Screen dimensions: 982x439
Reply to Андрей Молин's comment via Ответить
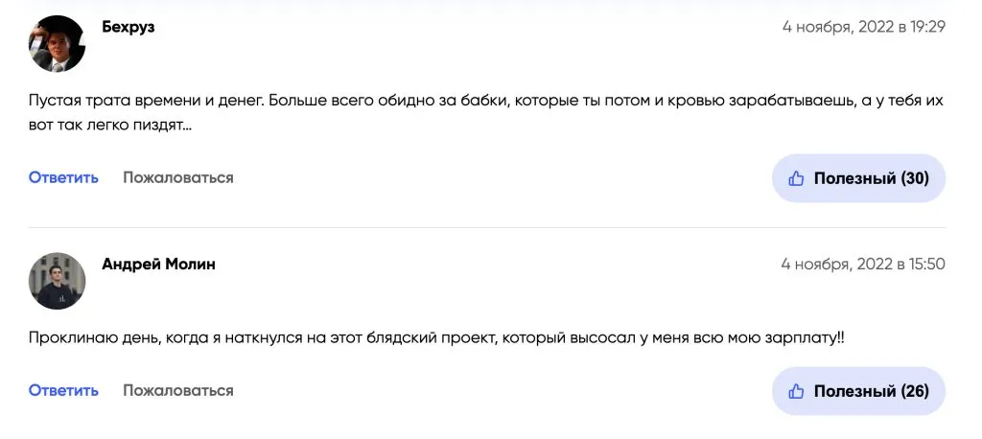tap(63, 391)
